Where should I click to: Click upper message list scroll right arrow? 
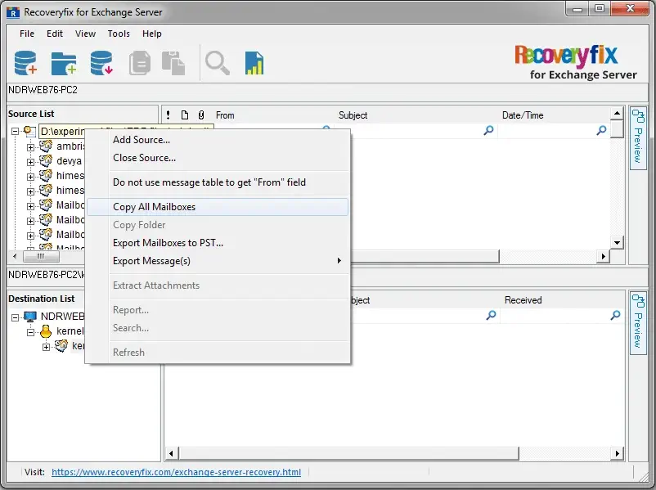coord(603,256)
